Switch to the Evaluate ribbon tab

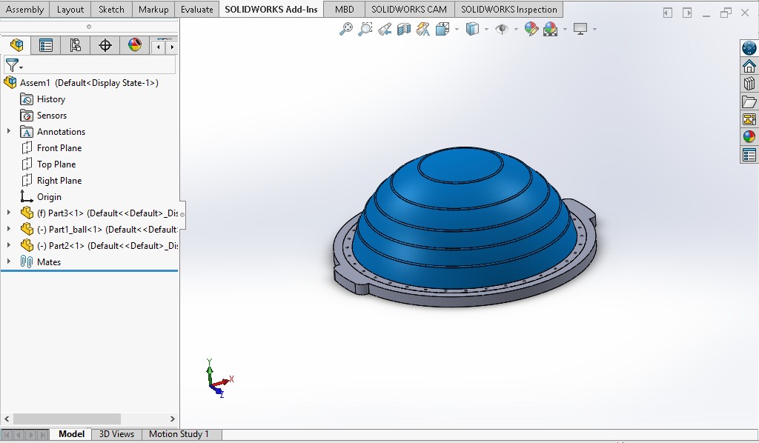coord(196,10)
